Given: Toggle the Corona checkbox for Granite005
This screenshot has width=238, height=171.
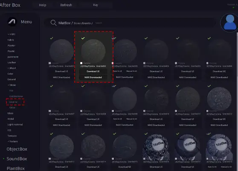Looking at the screenshot, I should pyautogui.click(x=176, y=63).
